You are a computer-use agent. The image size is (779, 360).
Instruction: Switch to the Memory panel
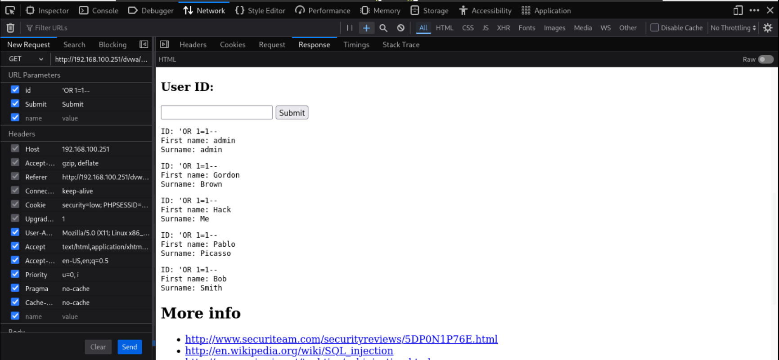click(380, 10)
